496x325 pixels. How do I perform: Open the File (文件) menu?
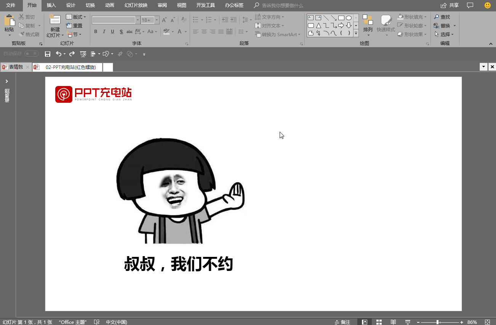coord(11,5)
